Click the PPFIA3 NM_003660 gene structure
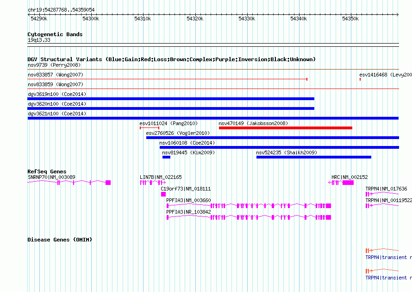 point(249,206)
